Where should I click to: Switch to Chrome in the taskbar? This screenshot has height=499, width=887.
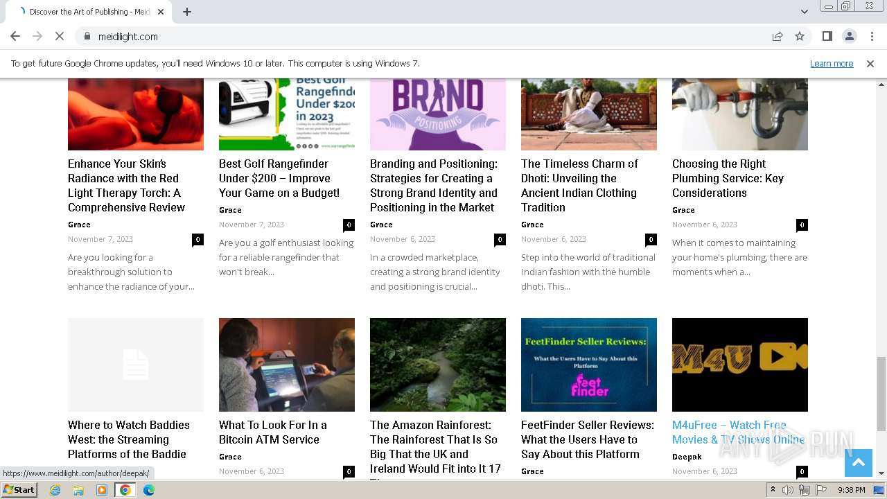(125, 490)
